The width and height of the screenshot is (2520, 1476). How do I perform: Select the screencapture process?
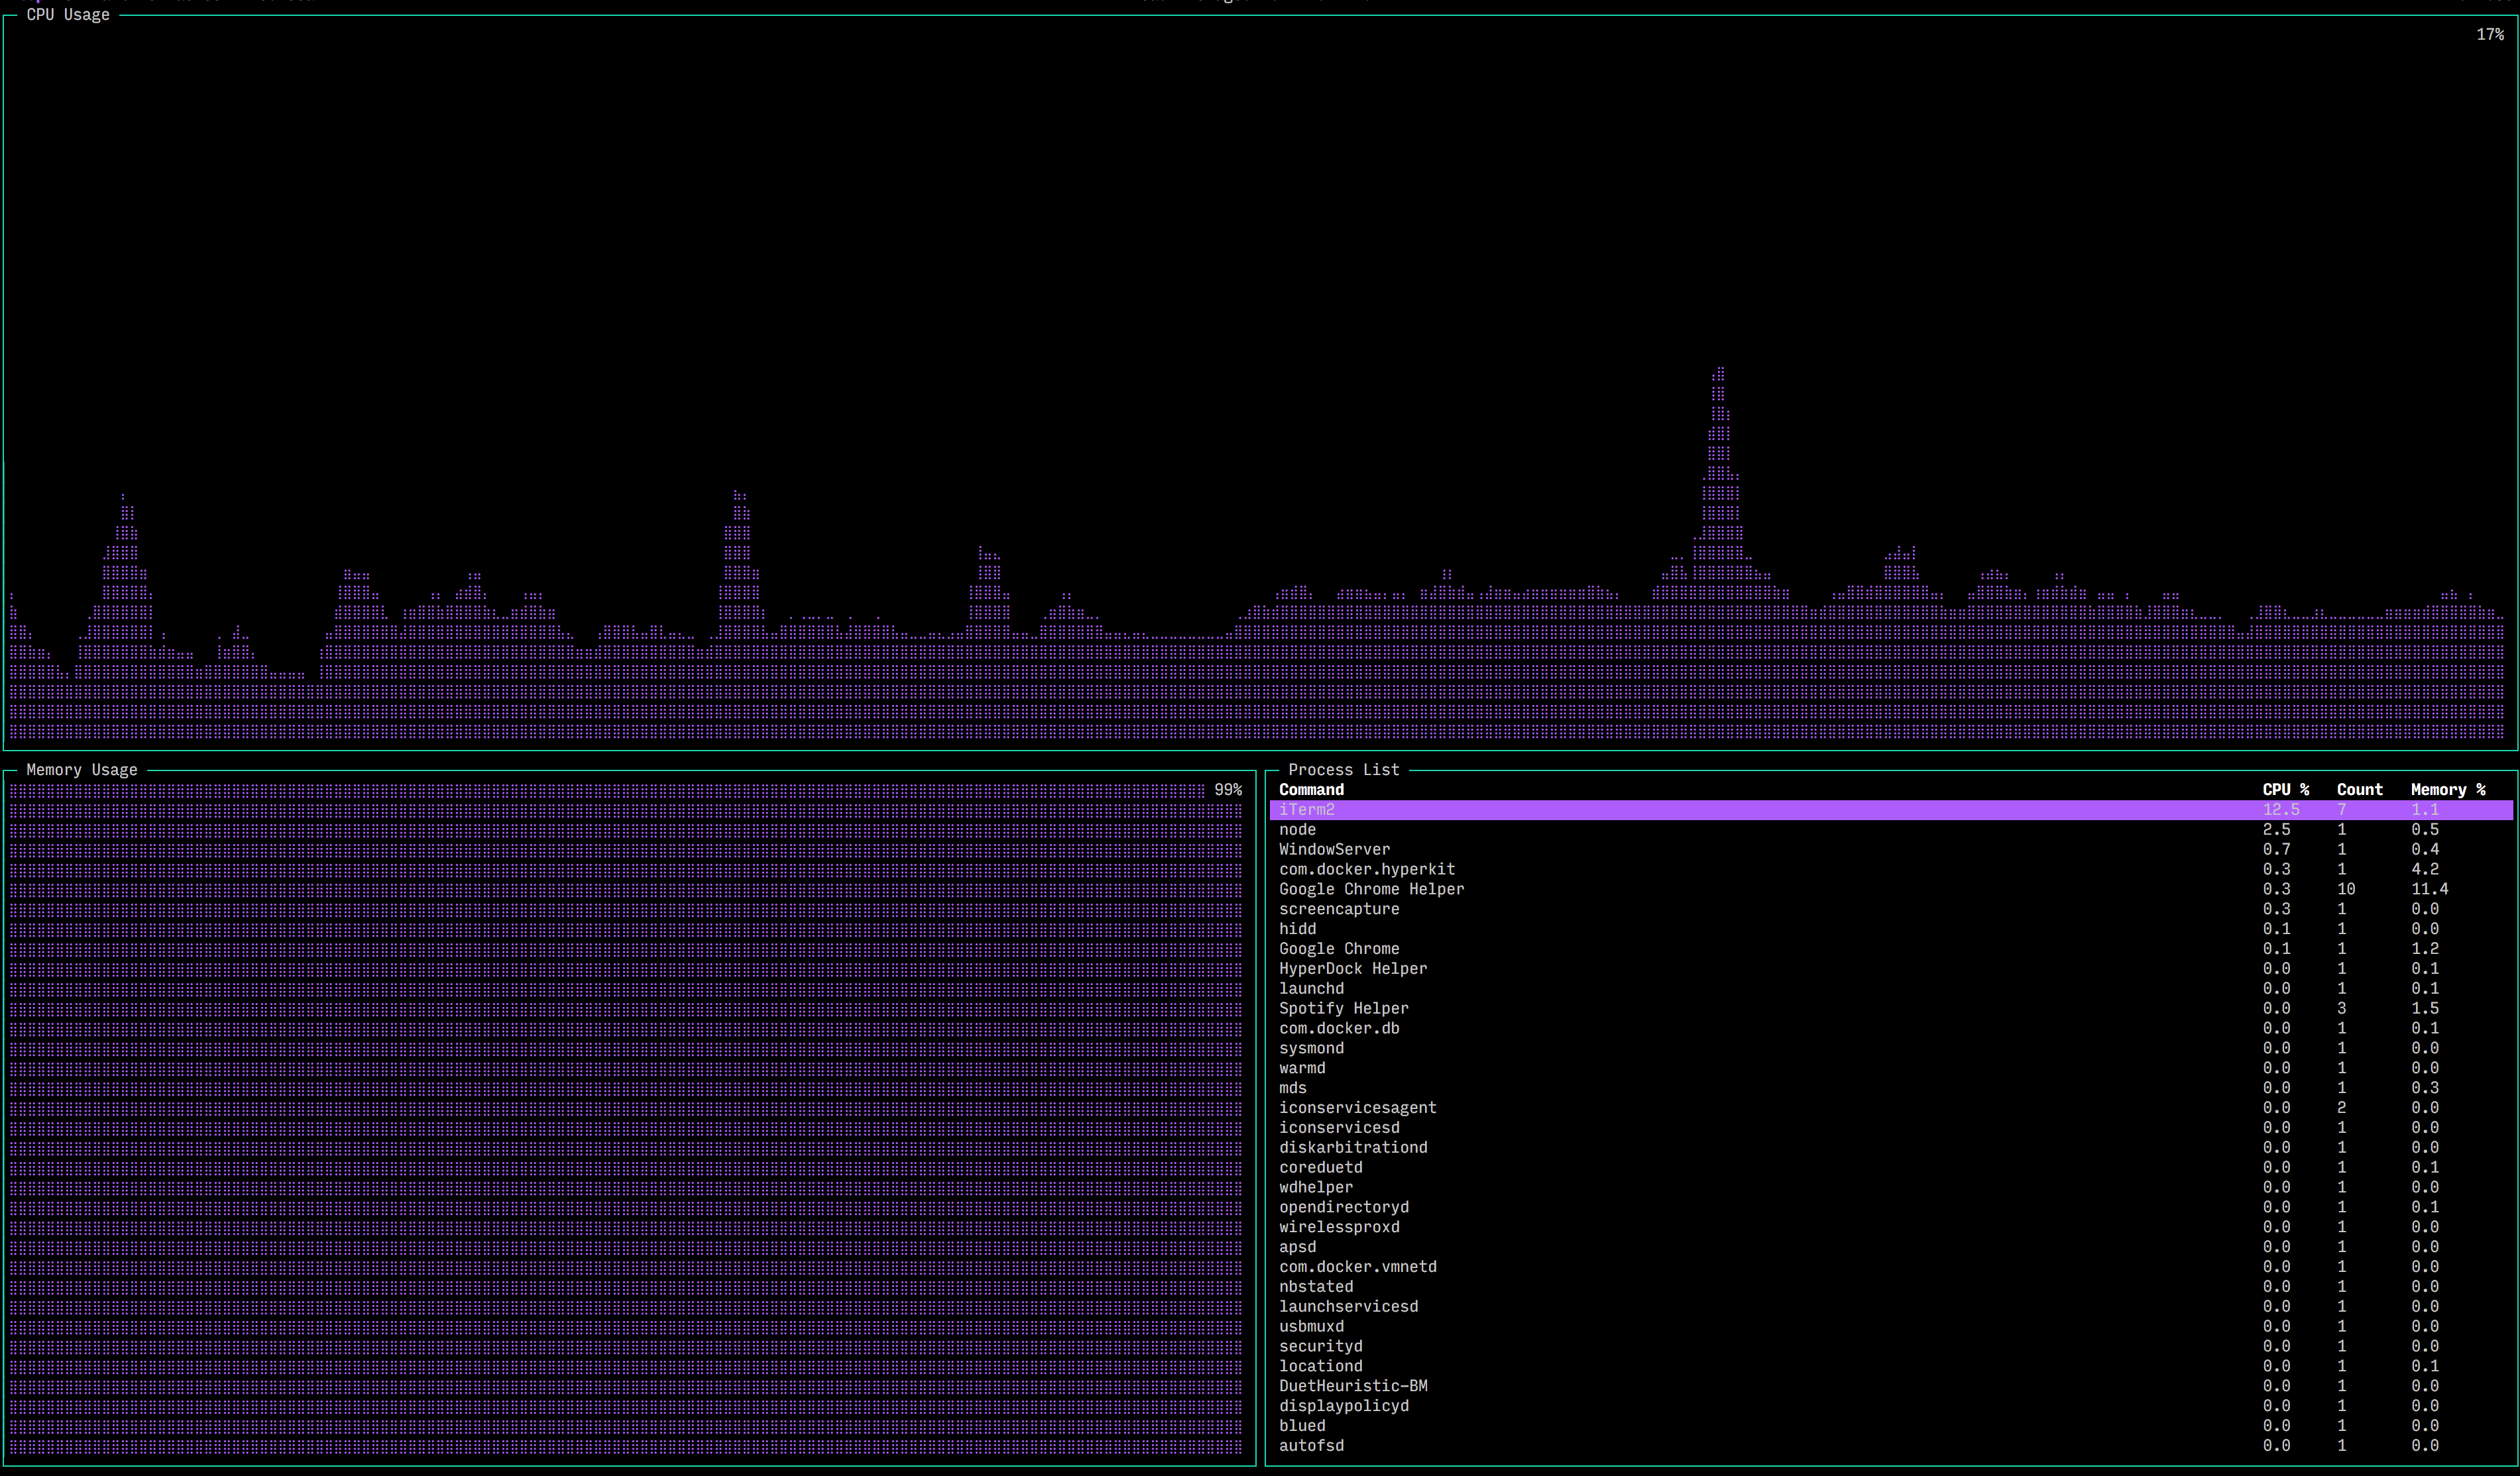[1891, 910]
